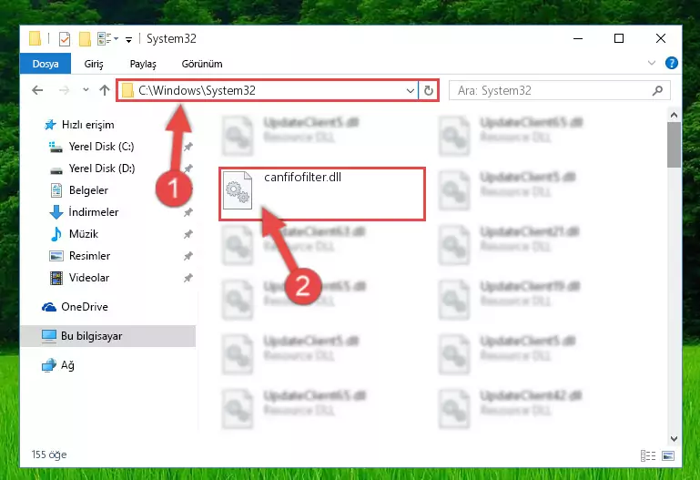The width and height of the screenshot is (700, 480).
Task: Close the System32 window
Action: pos(661,39)
